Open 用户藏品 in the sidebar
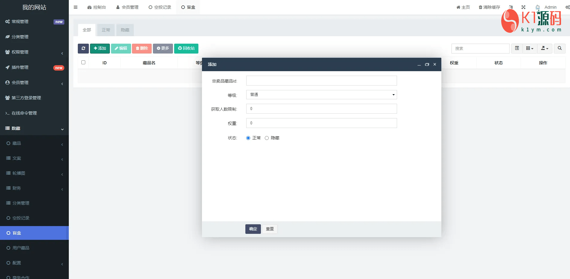 click(x=34, y=248)
